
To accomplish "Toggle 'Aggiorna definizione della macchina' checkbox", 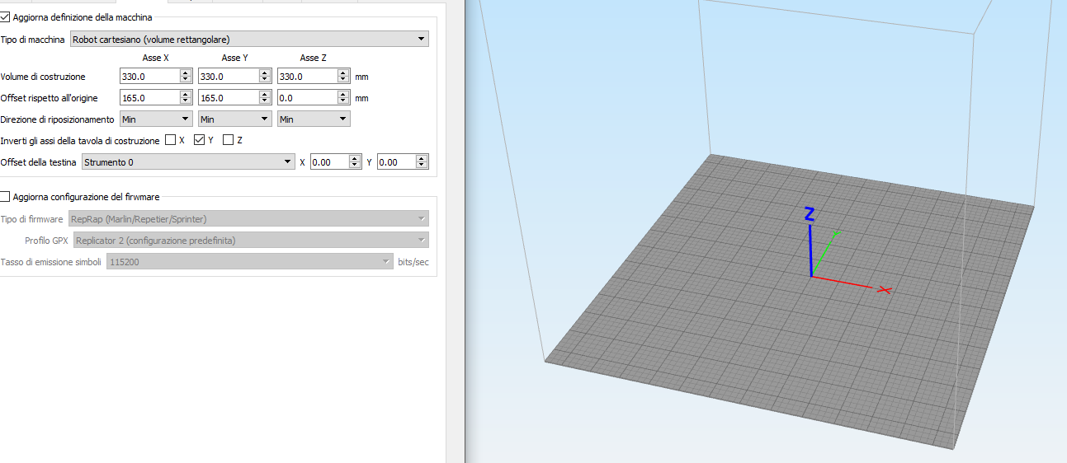I will (x=6, y=16).
